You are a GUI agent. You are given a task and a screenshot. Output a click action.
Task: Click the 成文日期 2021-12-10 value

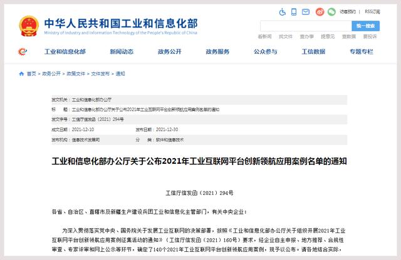point(83,129)
